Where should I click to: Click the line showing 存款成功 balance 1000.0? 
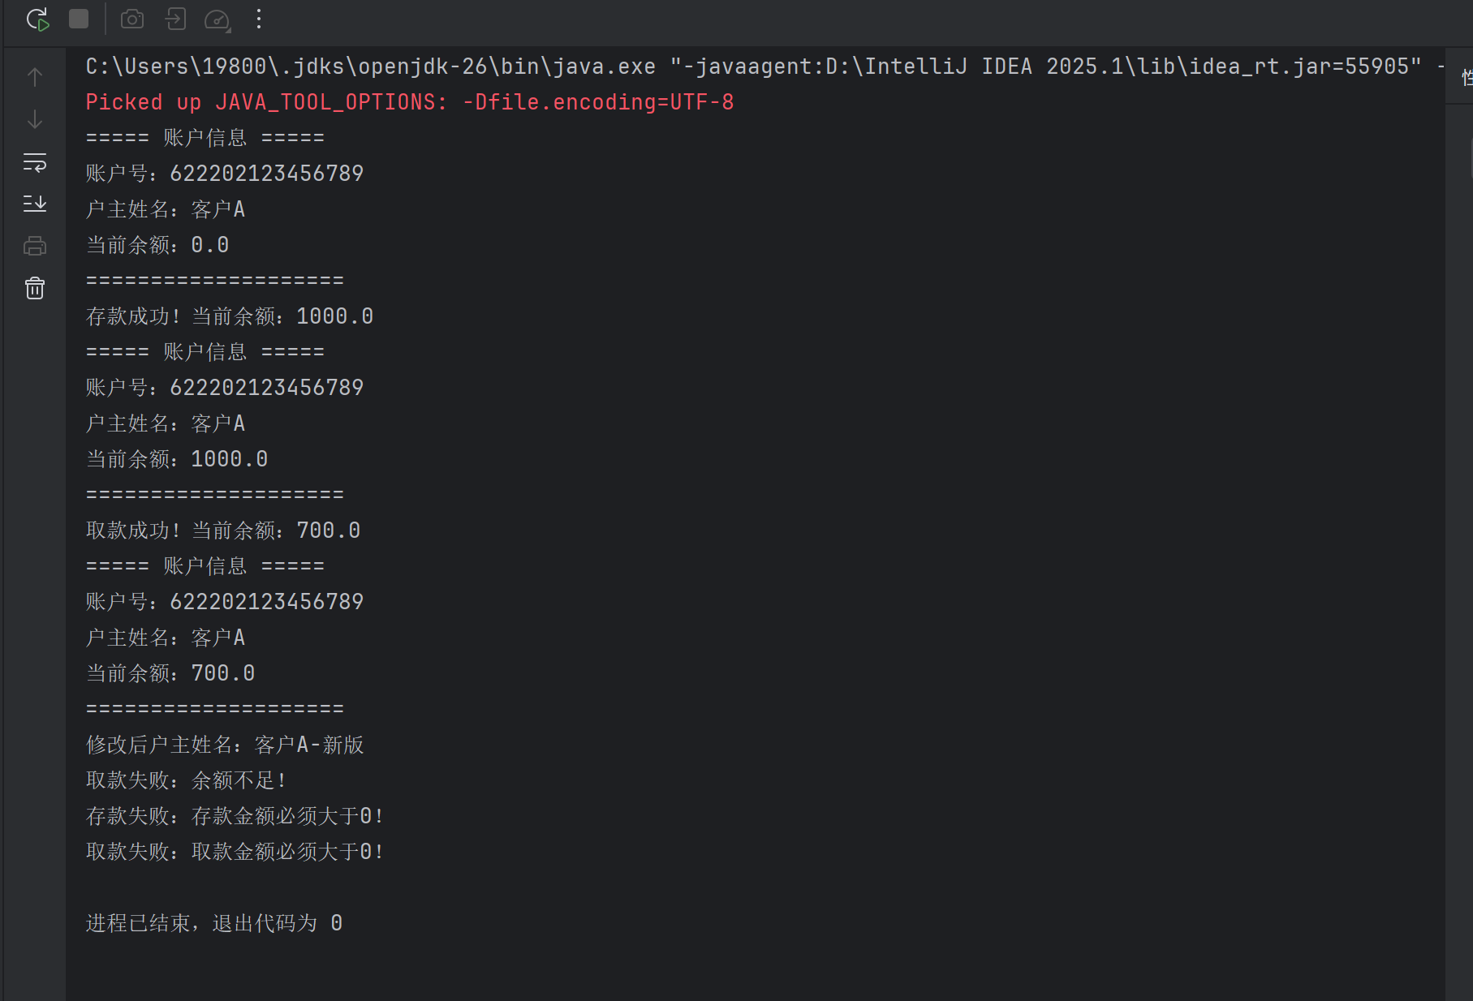[230, 316]
